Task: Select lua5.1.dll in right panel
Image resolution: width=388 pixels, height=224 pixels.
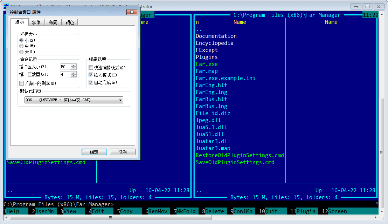Action: pyautogui.click(x=211, y=127)
